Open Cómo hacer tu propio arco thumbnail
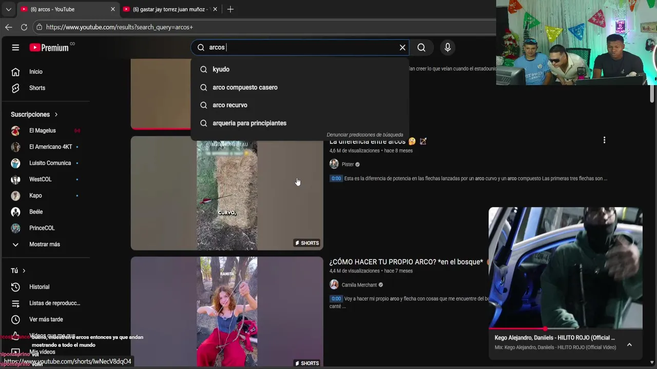Viewport: 657px width, 369px height. coord(227,312)
